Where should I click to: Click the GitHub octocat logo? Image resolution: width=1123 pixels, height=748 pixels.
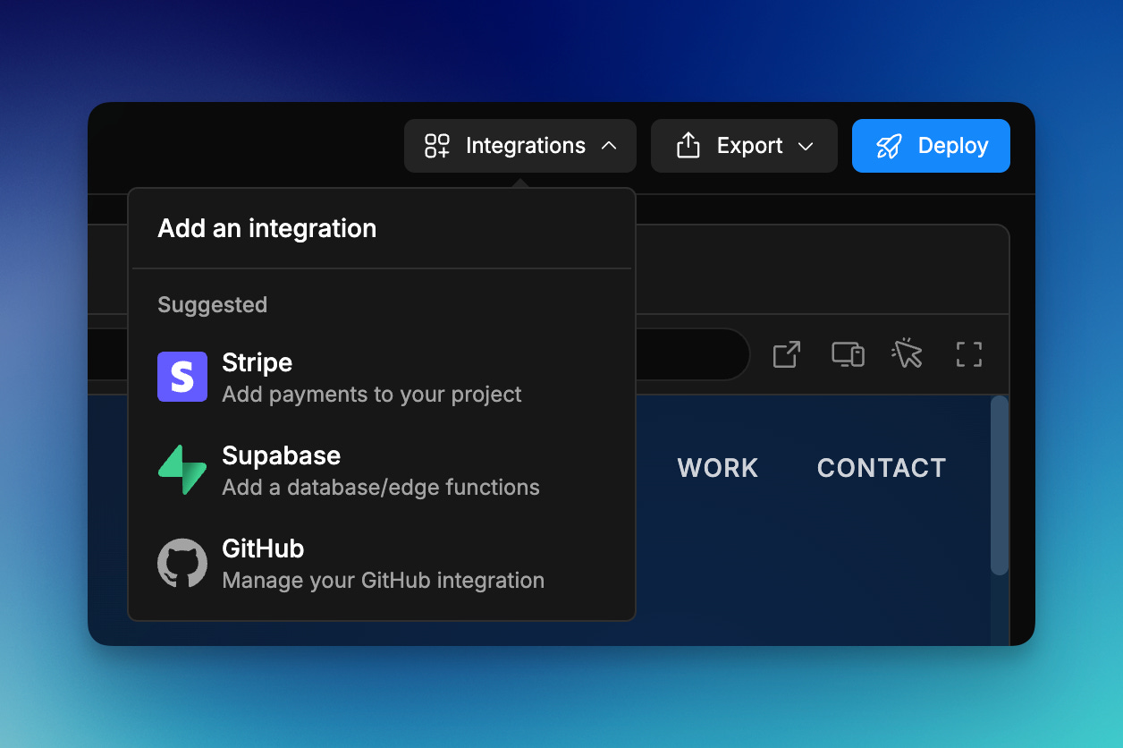click(x=182, y=563)
